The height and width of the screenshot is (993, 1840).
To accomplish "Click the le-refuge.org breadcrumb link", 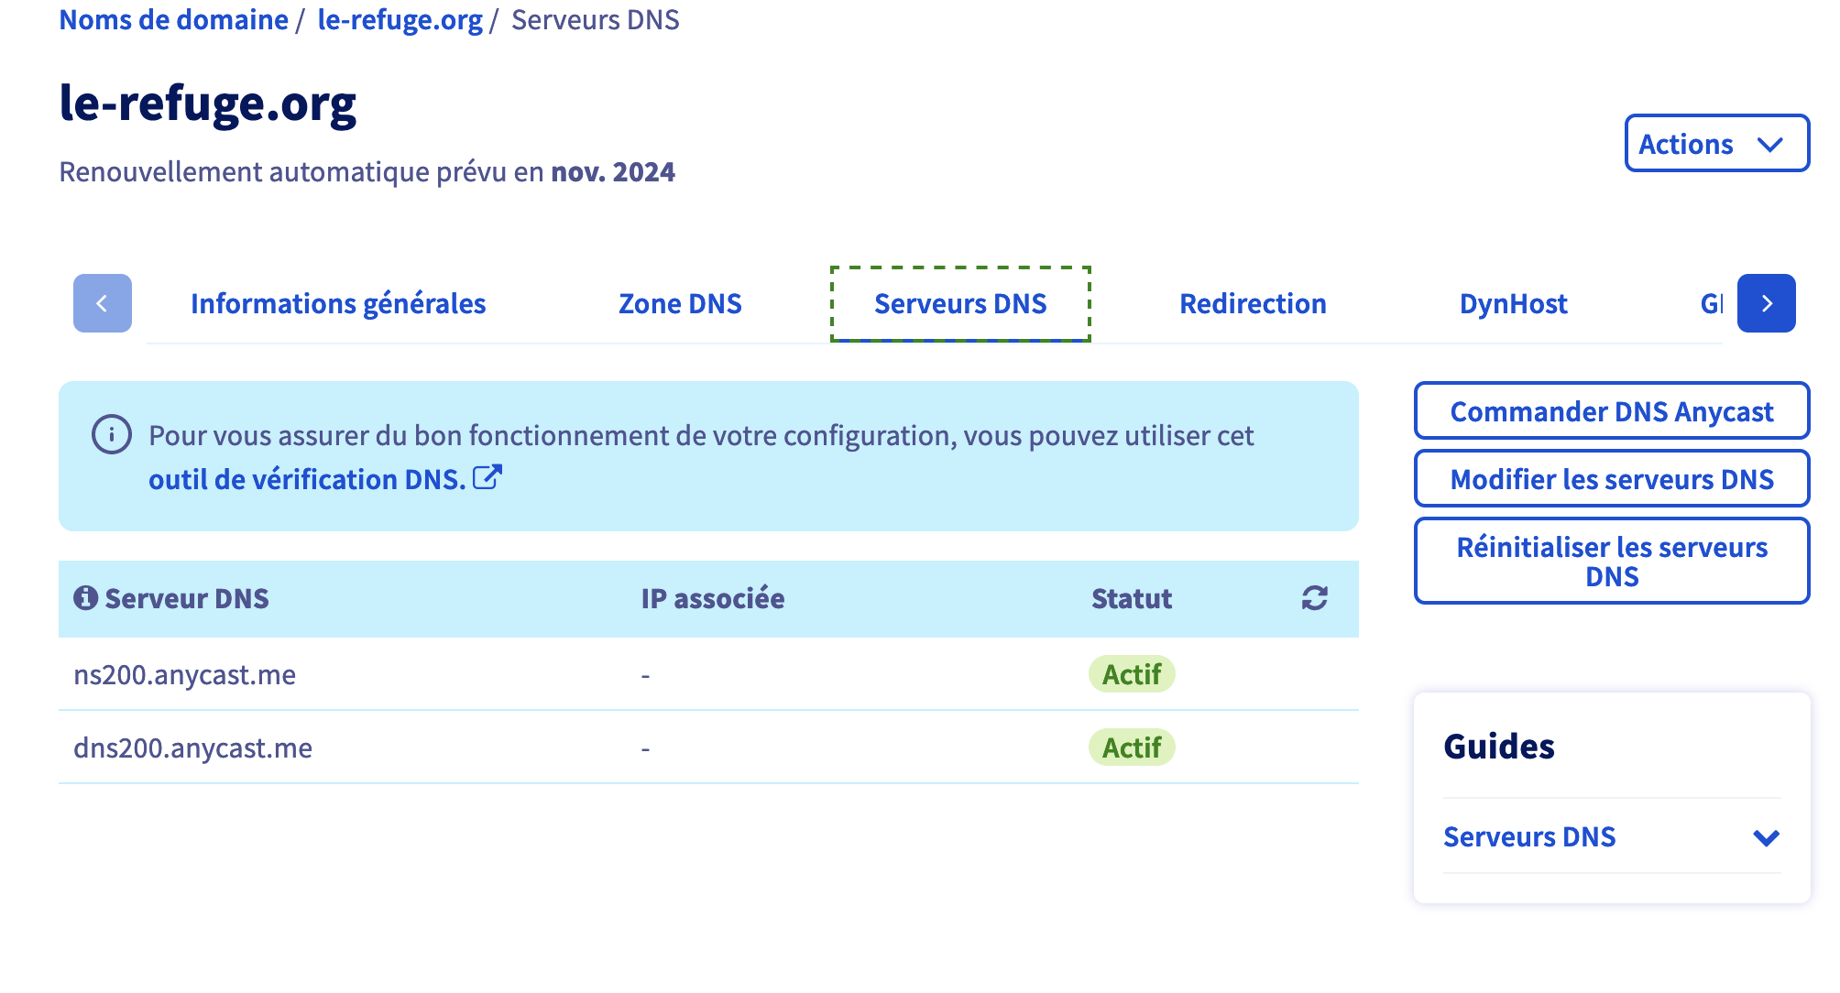I will [x=400, y=19].
